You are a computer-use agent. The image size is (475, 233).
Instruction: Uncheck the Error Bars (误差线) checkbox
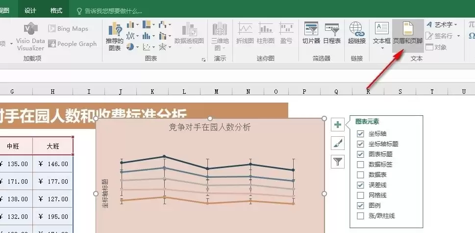click(x=360, y=185)
